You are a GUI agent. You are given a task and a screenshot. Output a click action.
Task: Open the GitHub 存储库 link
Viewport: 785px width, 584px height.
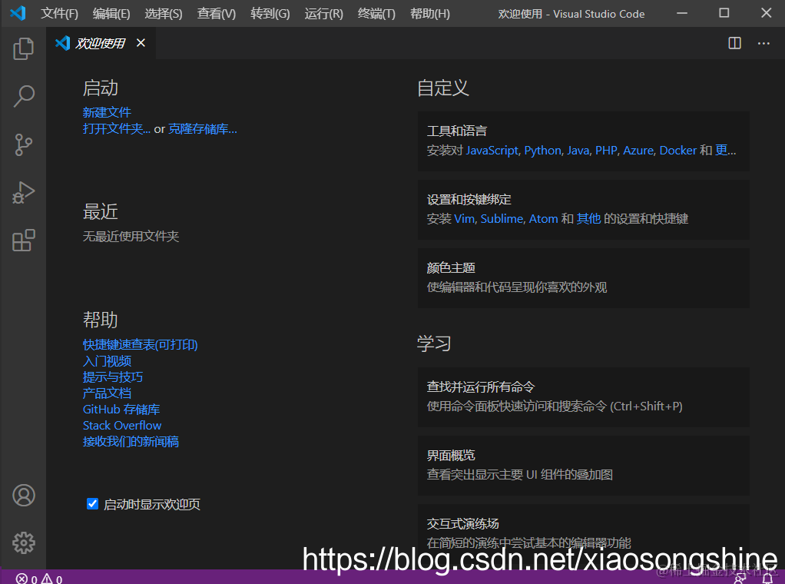tap(121, 410)
